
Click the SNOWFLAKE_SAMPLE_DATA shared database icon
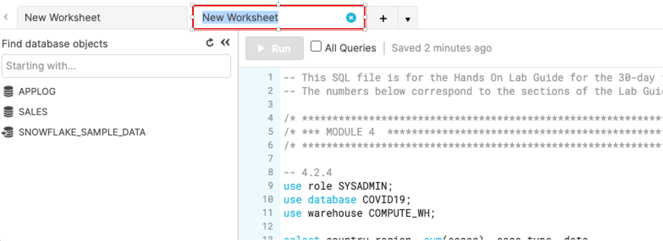[x=8, y=133]
